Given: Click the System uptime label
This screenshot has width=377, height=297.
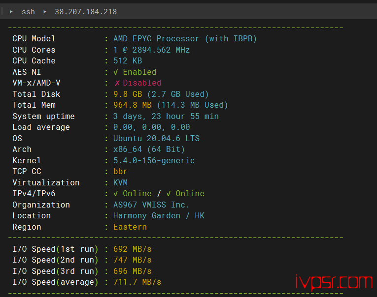Looking at the screenshot, I should (x=43, y=117).
